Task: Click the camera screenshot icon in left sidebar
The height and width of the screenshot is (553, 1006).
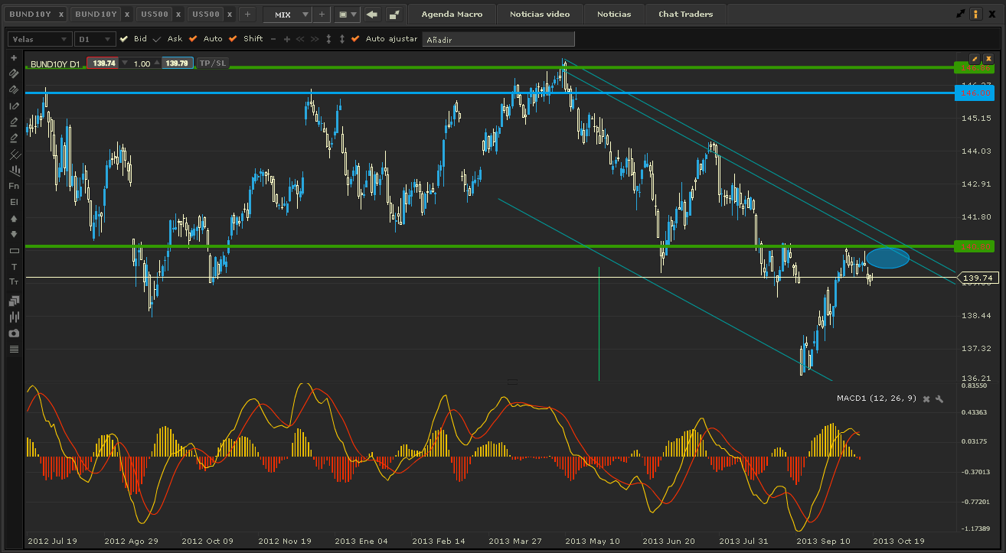Action: (x=14, y=333)
